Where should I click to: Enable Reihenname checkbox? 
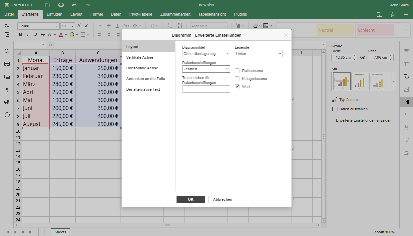coord(237,71)
